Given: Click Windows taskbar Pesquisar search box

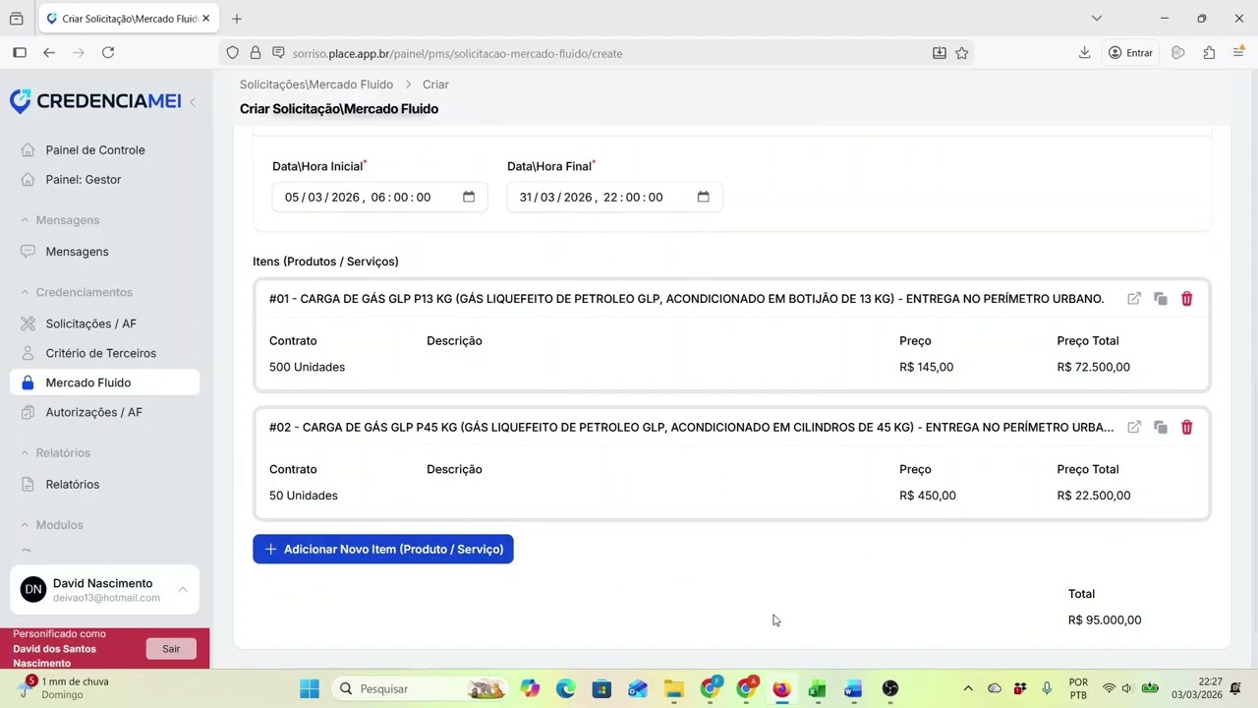Looking at the screenshot, I should point(421,689).
